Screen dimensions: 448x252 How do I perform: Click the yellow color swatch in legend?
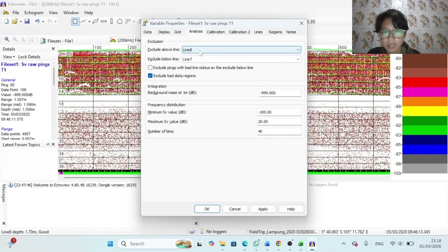pos(425,111)
